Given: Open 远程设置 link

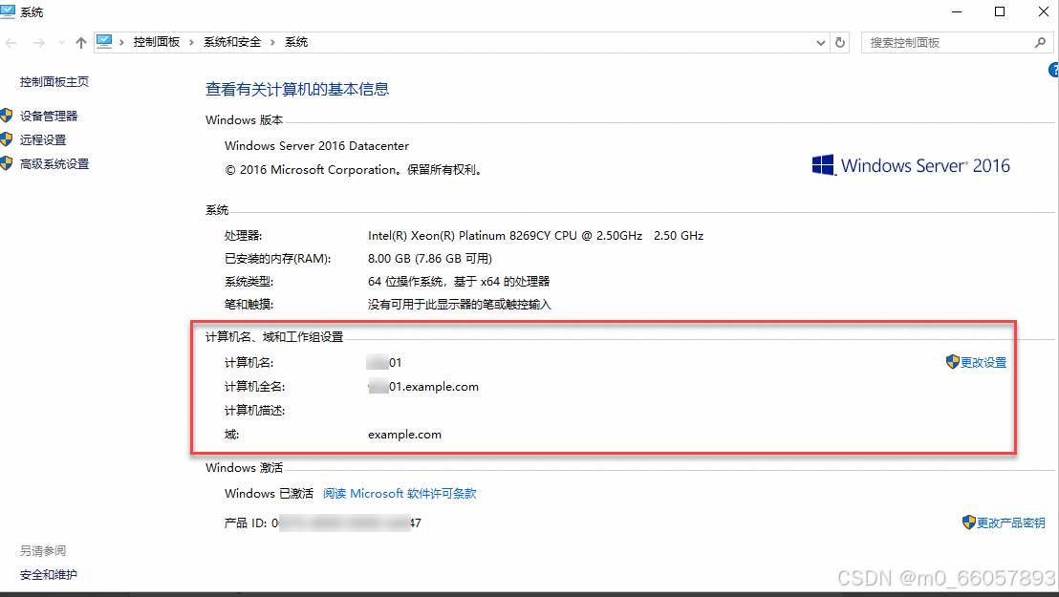Looking at the screenshot, I should 43,139.
